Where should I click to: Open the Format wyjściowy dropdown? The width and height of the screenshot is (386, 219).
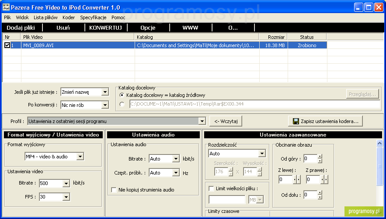[x=80, y=157]
